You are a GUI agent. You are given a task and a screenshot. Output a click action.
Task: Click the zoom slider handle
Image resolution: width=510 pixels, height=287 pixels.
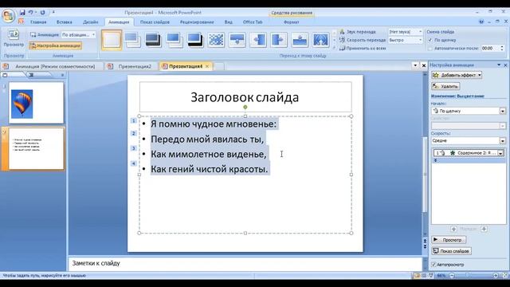(468, 276)
